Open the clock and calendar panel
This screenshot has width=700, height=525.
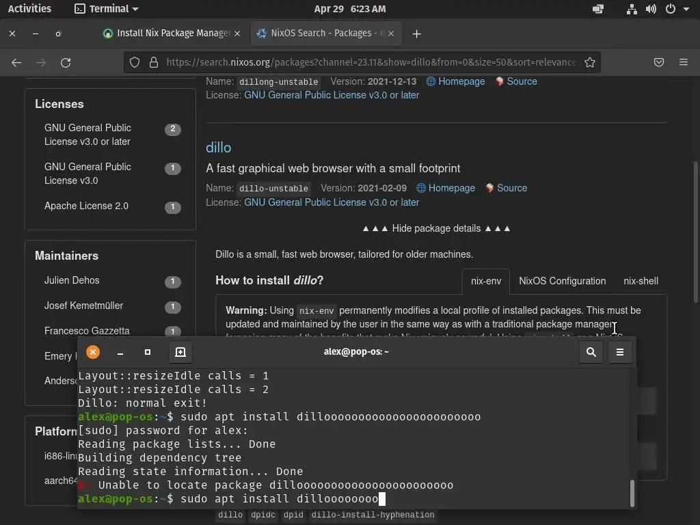point(349,9)
